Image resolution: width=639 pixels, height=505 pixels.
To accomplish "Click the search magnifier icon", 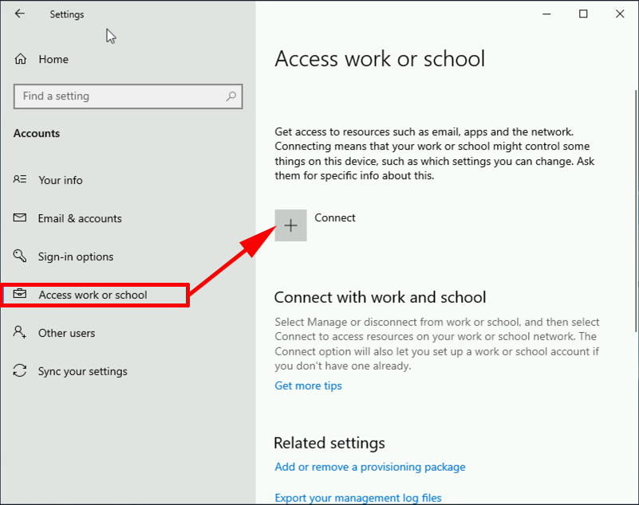I will 231,96.
